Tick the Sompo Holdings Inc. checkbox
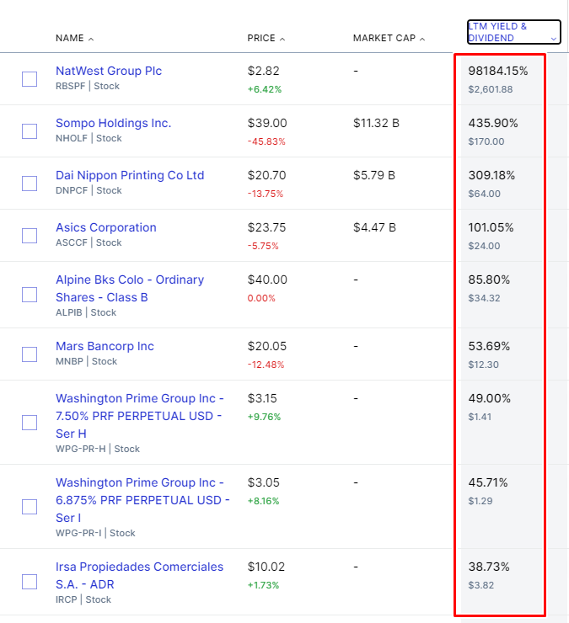The image size is (569, 623). click(x=30, y=131)
